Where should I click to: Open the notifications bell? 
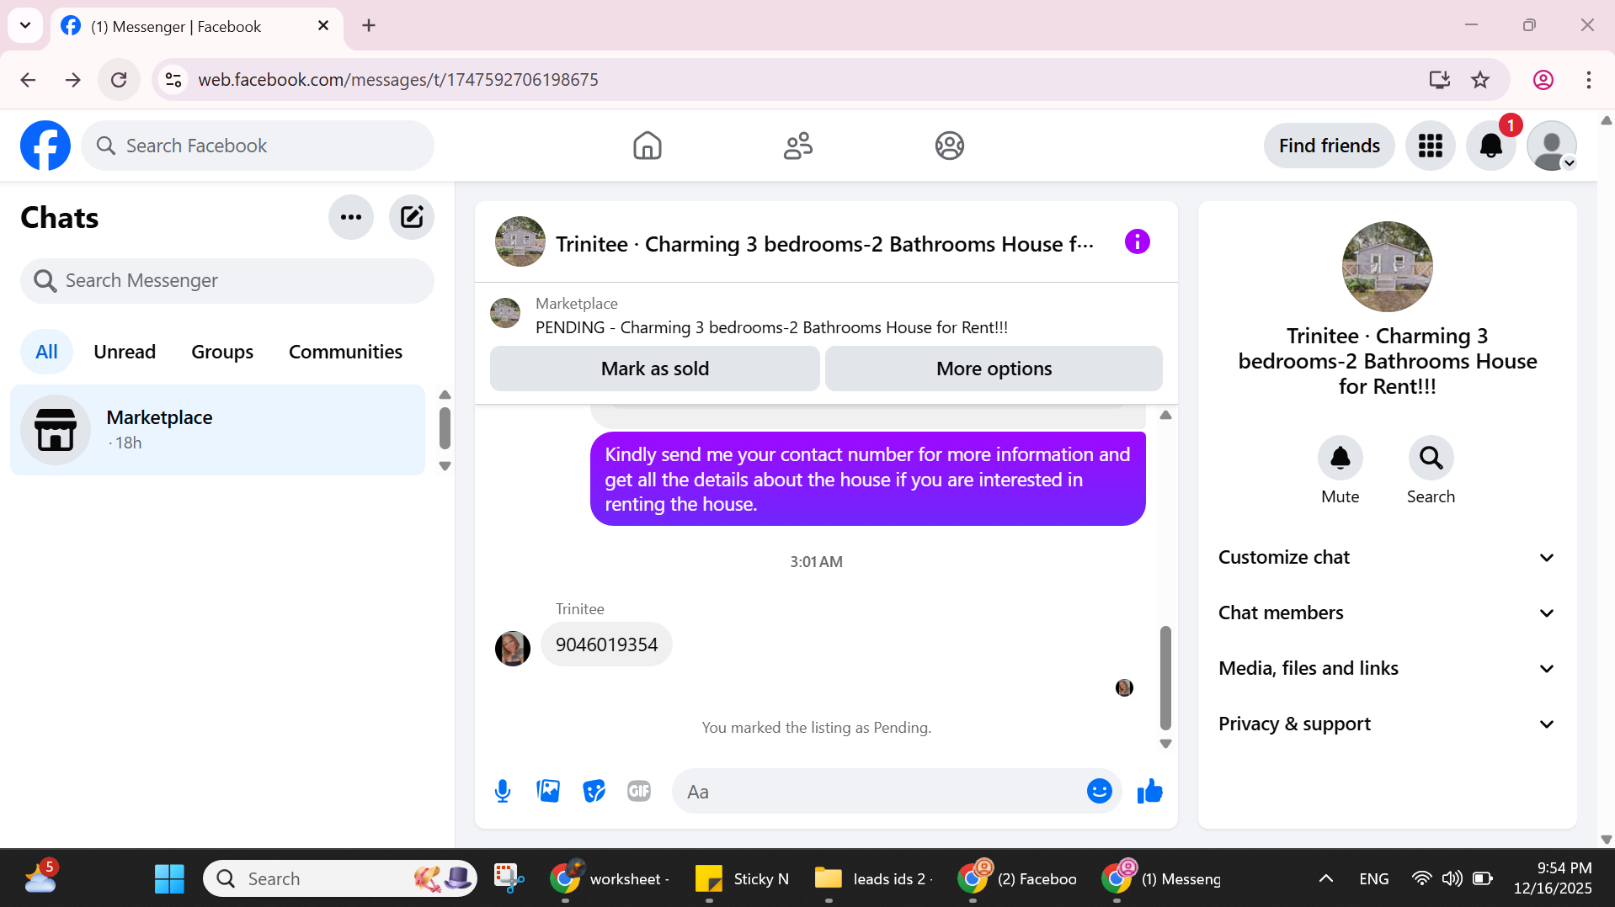point(1491,146)
